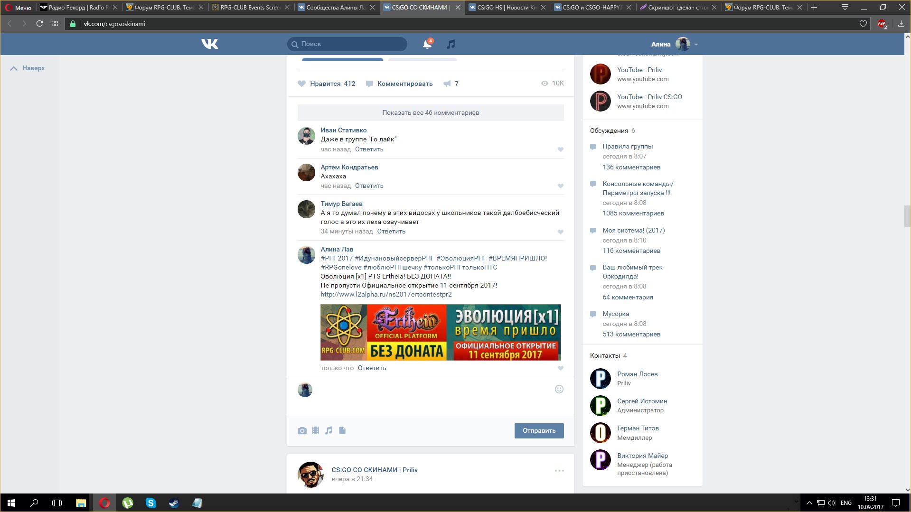
Task: Share the post via megaphone icon
Action: click(x=447, y=84)
